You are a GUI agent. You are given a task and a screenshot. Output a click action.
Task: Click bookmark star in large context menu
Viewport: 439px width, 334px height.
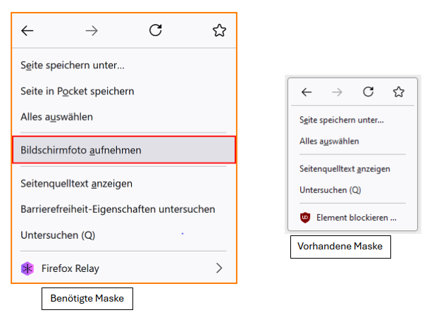tap(219, 30)
